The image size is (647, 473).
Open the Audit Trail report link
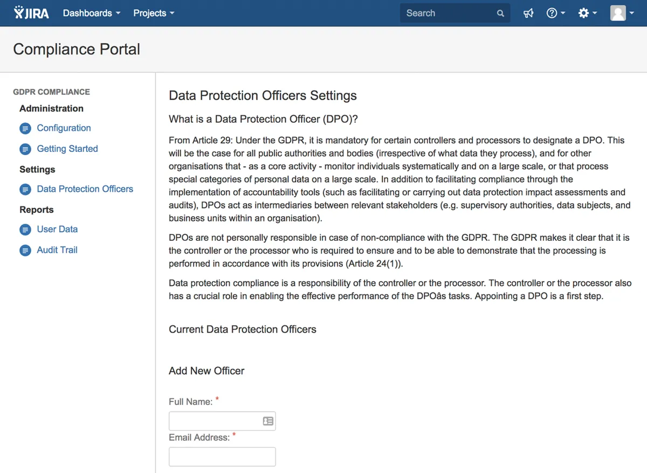pyautogui.click(x=57, y=250)
